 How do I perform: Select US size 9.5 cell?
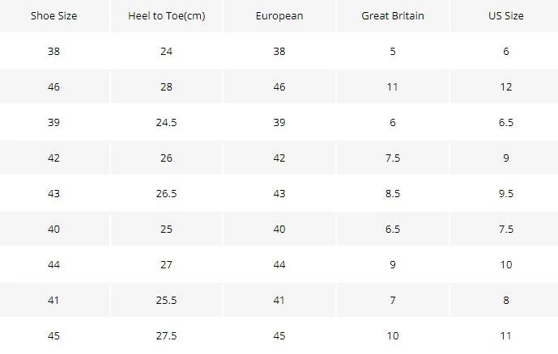click(505, 193)
